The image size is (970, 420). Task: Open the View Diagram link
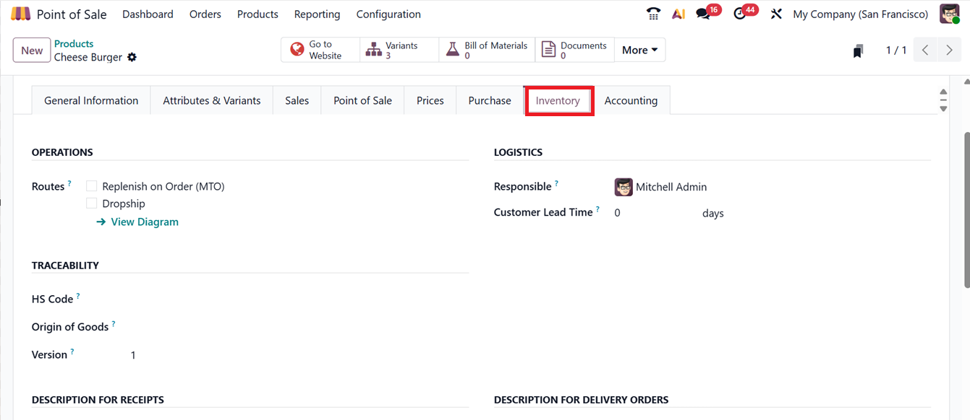144,222
